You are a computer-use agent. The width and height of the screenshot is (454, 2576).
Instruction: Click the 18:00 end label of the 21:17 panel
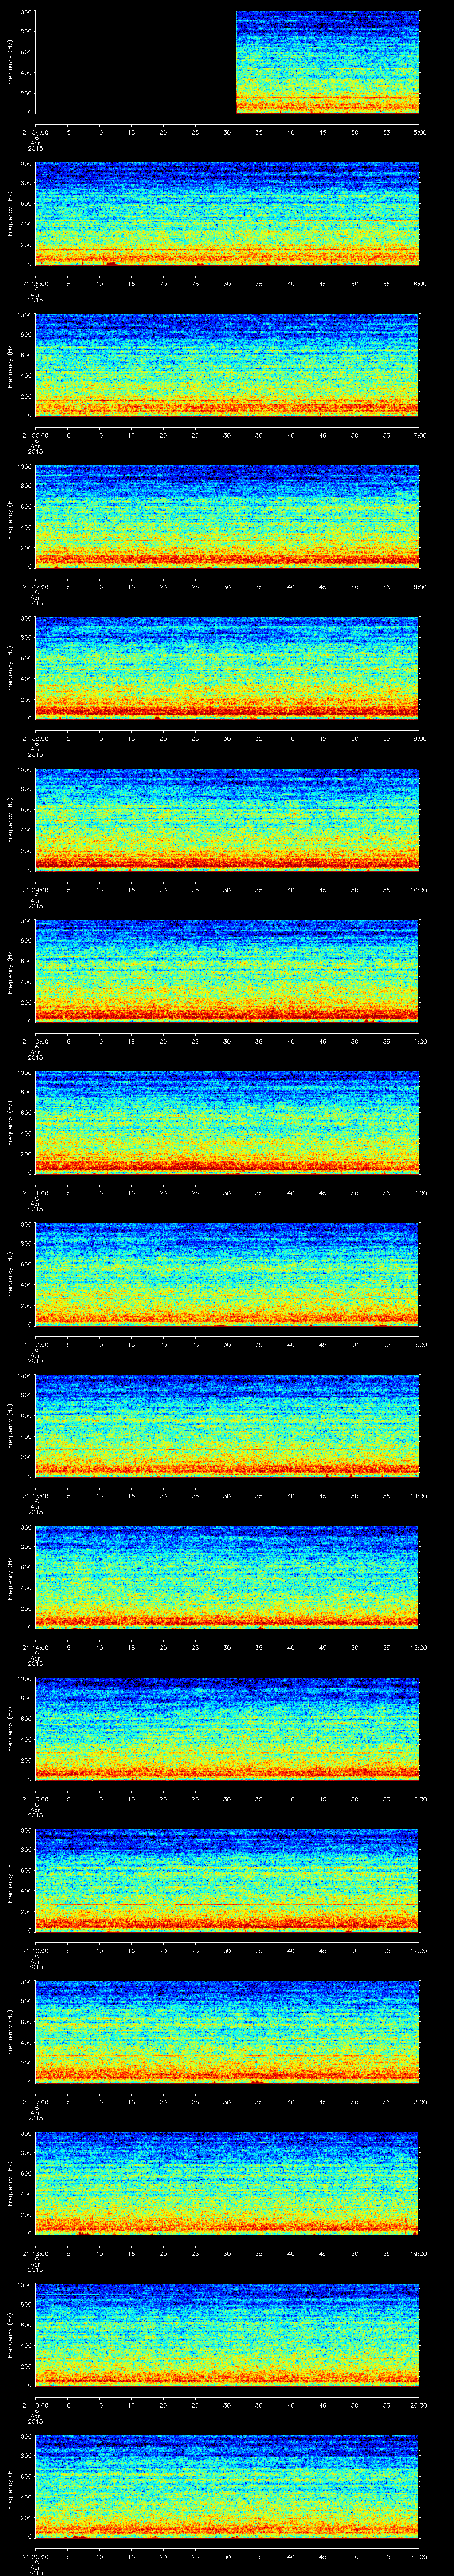(418, 2102)
